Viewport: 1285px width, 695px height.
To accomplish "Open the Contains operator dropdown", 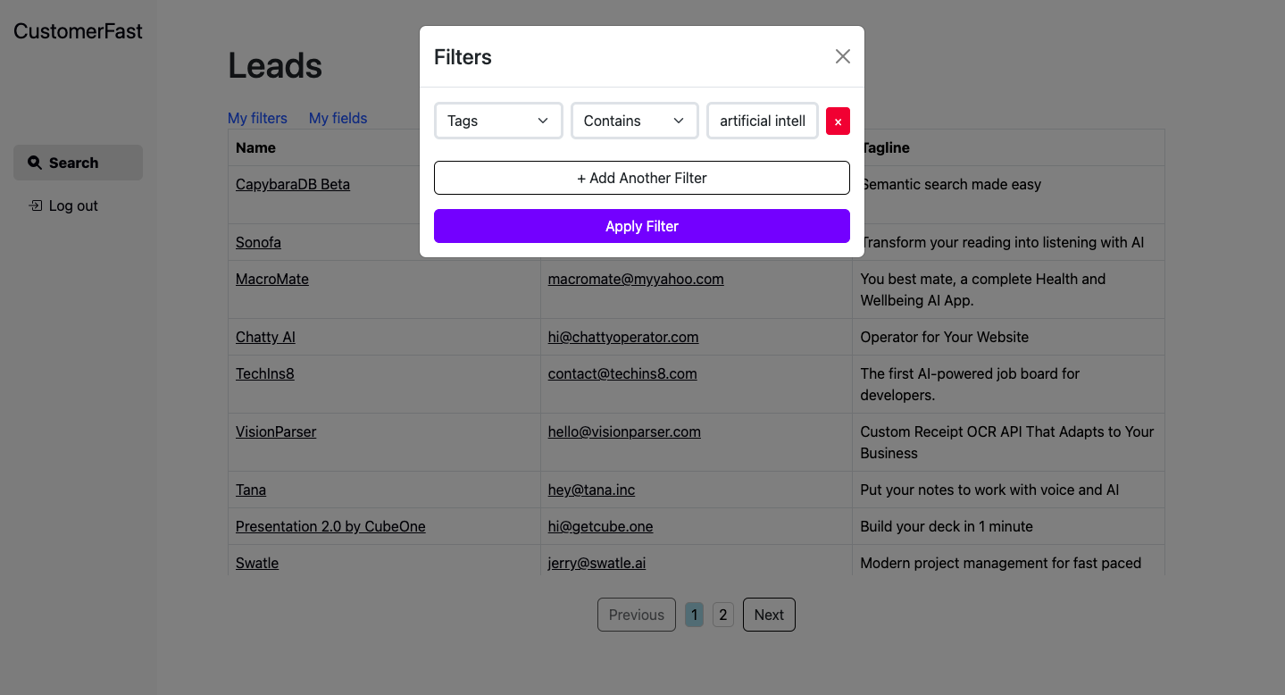I will point(634,121).
